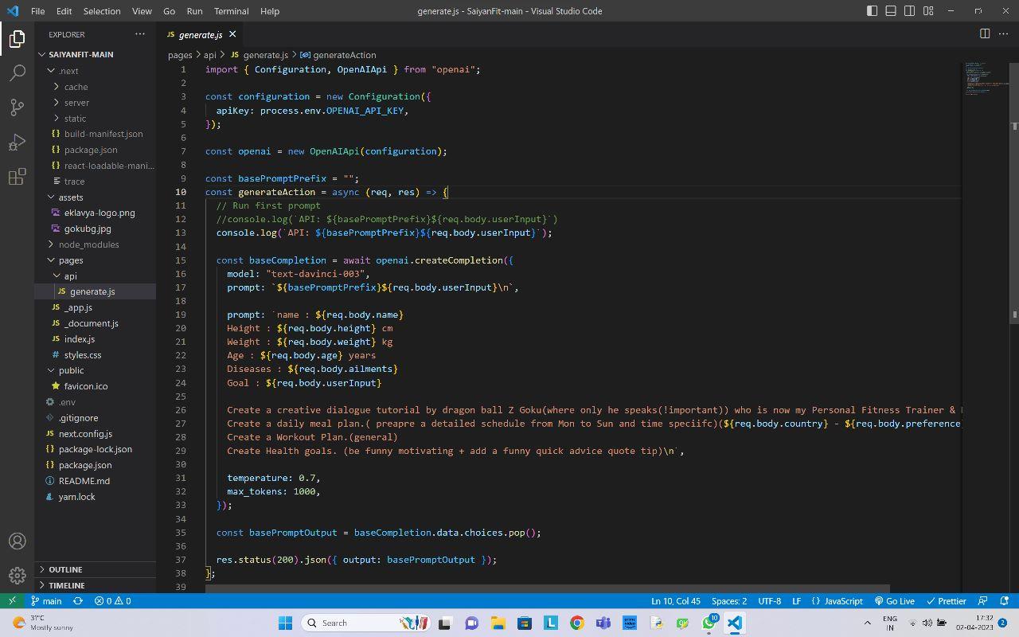Open the View menu
This screenshot has width=1019, height=637.
(142, 11)
